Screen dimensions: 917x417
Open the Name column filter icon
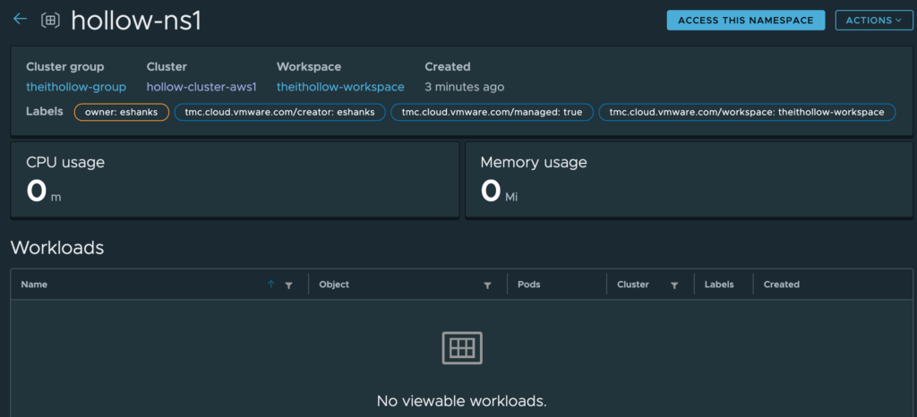288,285
